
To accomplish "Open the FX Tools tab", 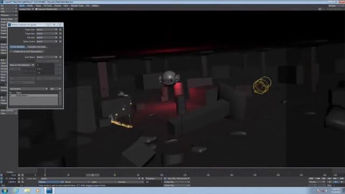I will click(48, 6).
